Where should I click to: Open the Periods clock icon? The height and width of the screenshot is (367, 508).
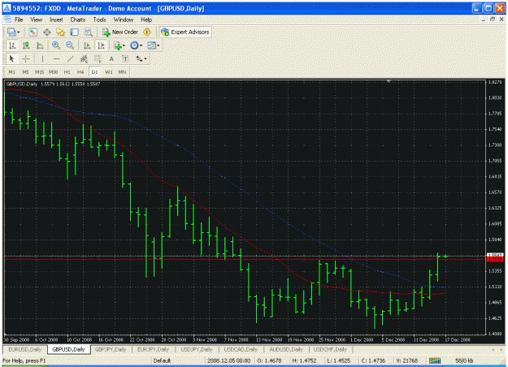click(134, 45)
